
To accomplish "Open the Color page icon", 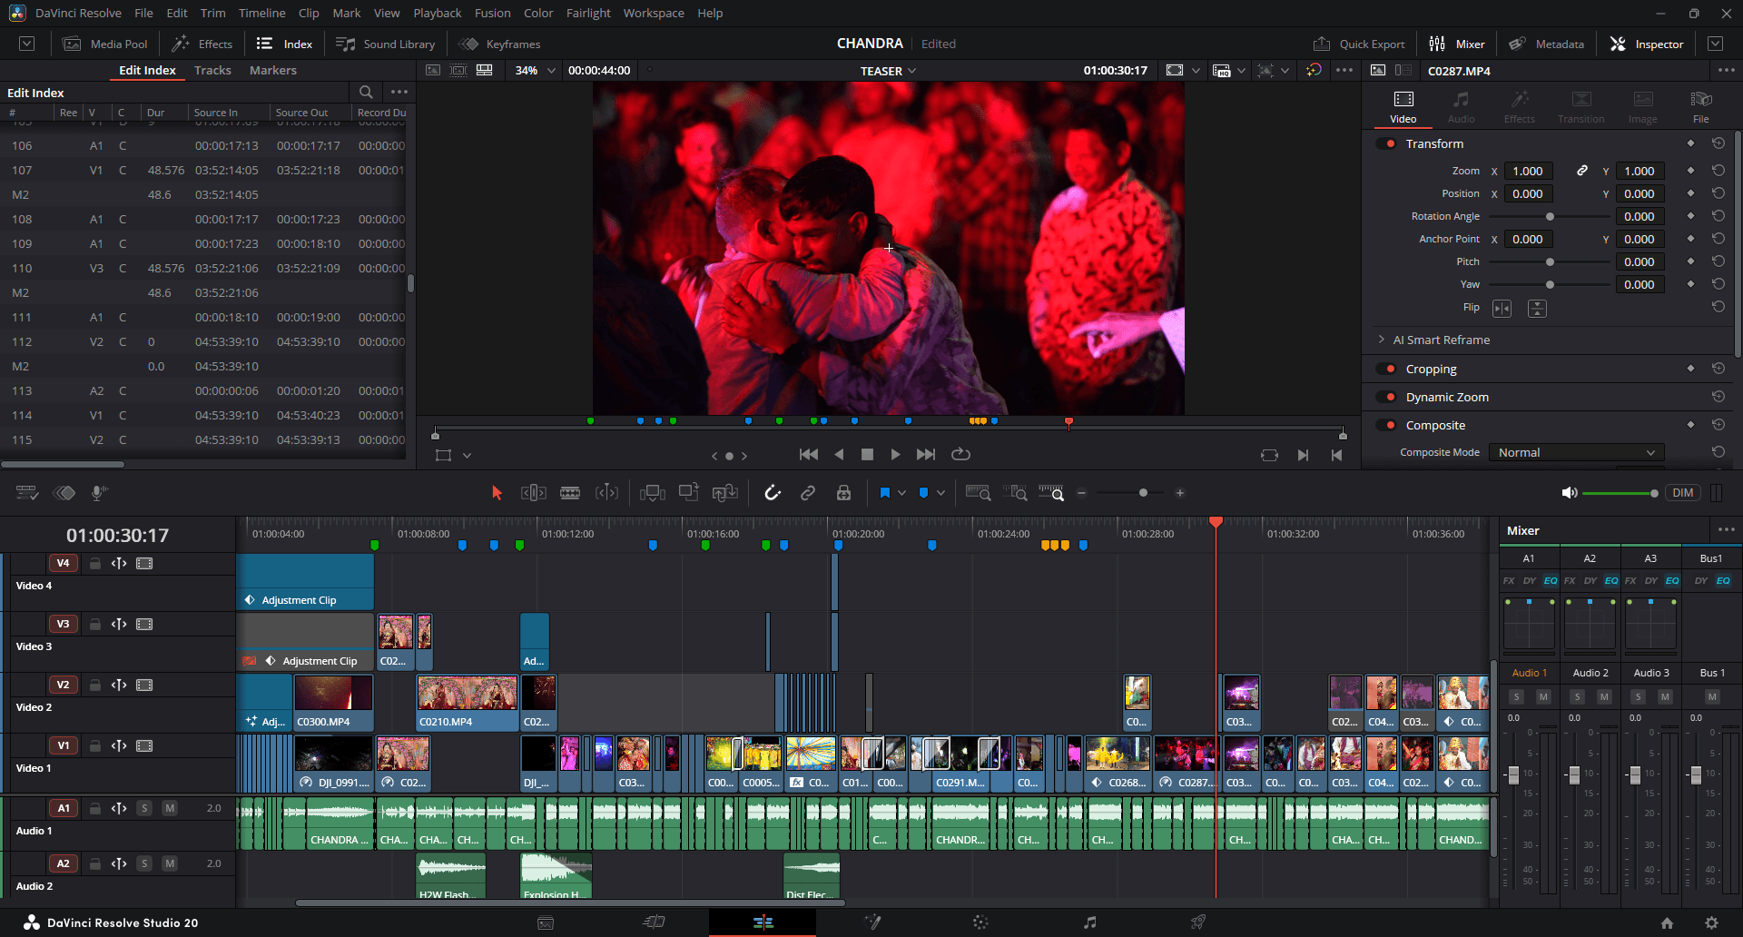I will [x=980, y=922].
